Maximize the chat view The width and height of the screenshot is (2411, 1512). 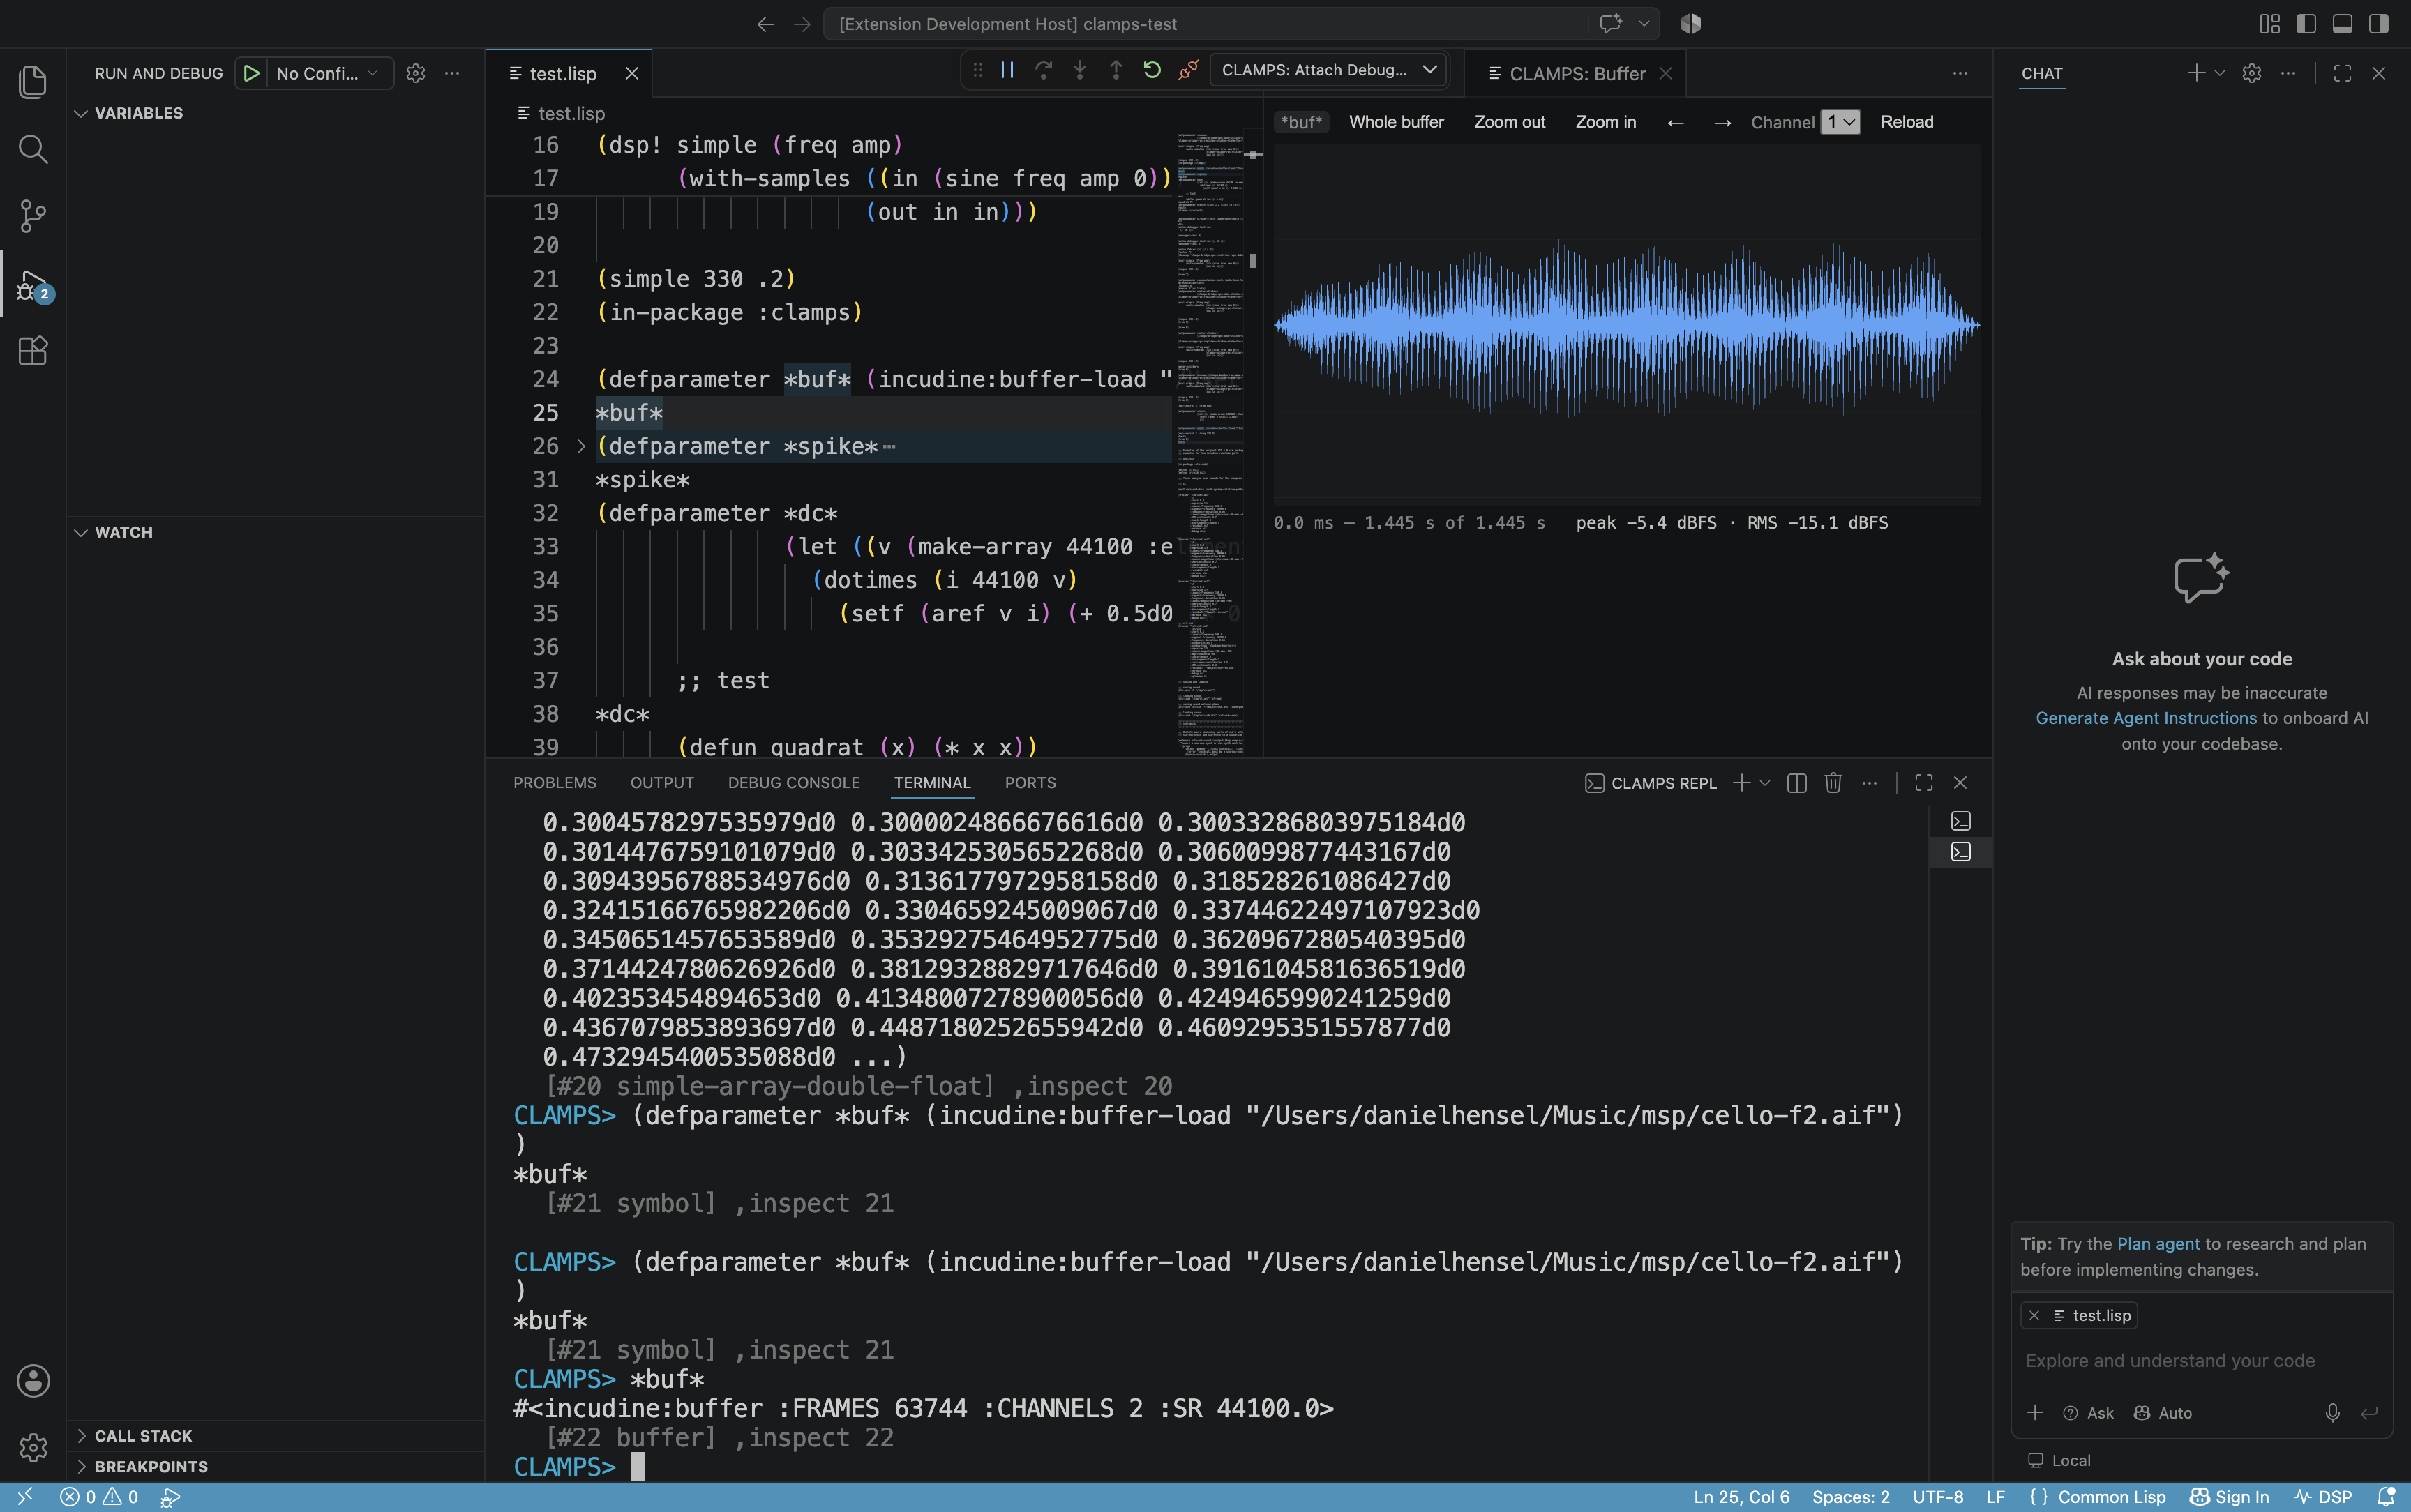2342,73
